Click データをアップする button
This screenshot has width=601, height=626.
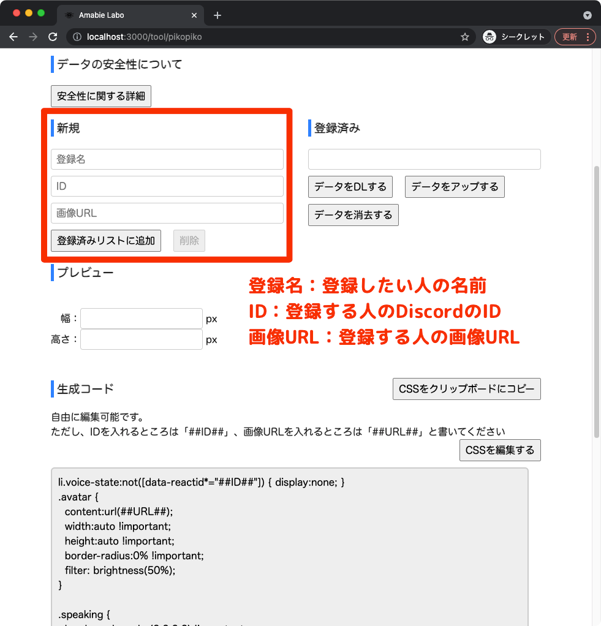click(455, 187)
